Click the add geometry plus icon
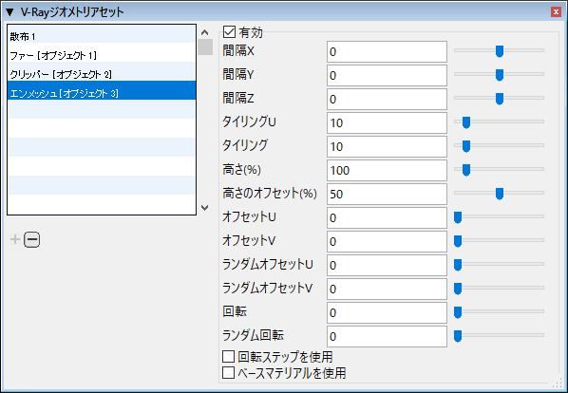The width and height of the screenshot is (568, 393). tap(15, 239)
